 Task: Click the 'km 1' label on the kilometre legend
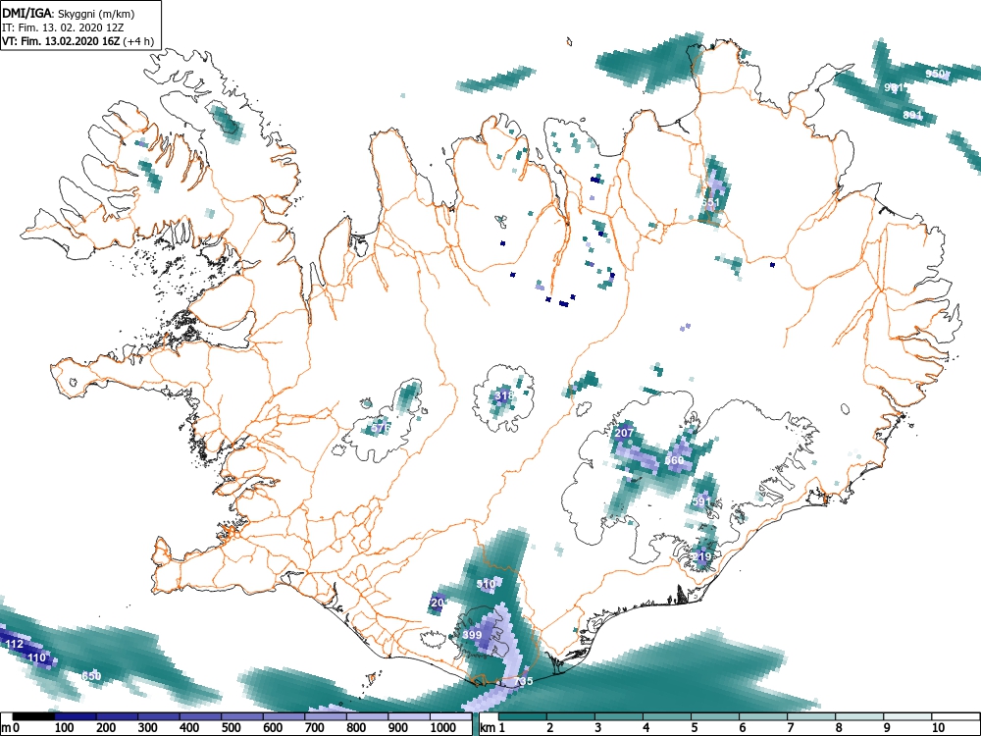pyautogui.click(x=492, y=727)
